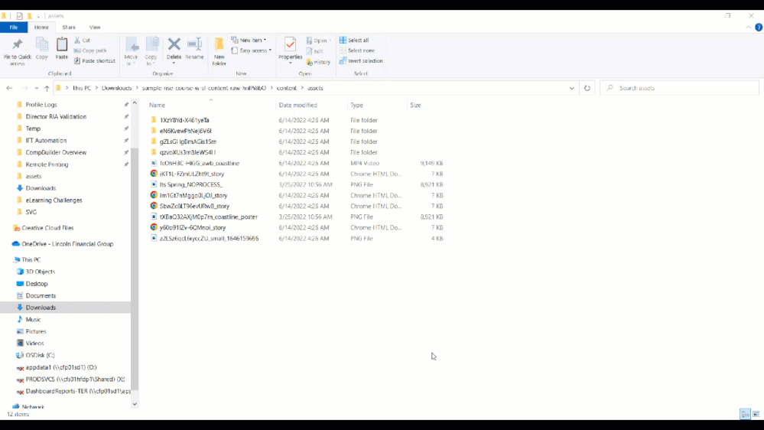Select the Its Spring_NOPROCESS_ PNG file

pyautogui.click(x=191, y=184)
